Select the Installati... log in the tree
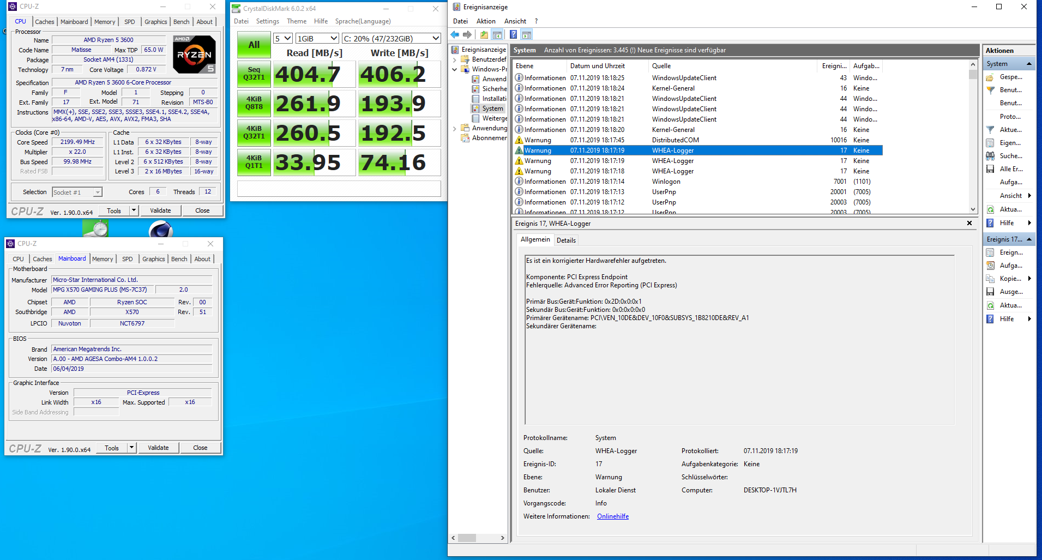 click(x=489, y=99)
